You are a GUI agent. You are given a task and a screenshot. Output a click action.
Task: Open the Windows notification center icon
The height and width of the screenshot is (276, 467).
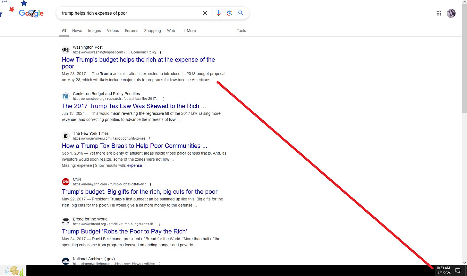tap(458, 271)
